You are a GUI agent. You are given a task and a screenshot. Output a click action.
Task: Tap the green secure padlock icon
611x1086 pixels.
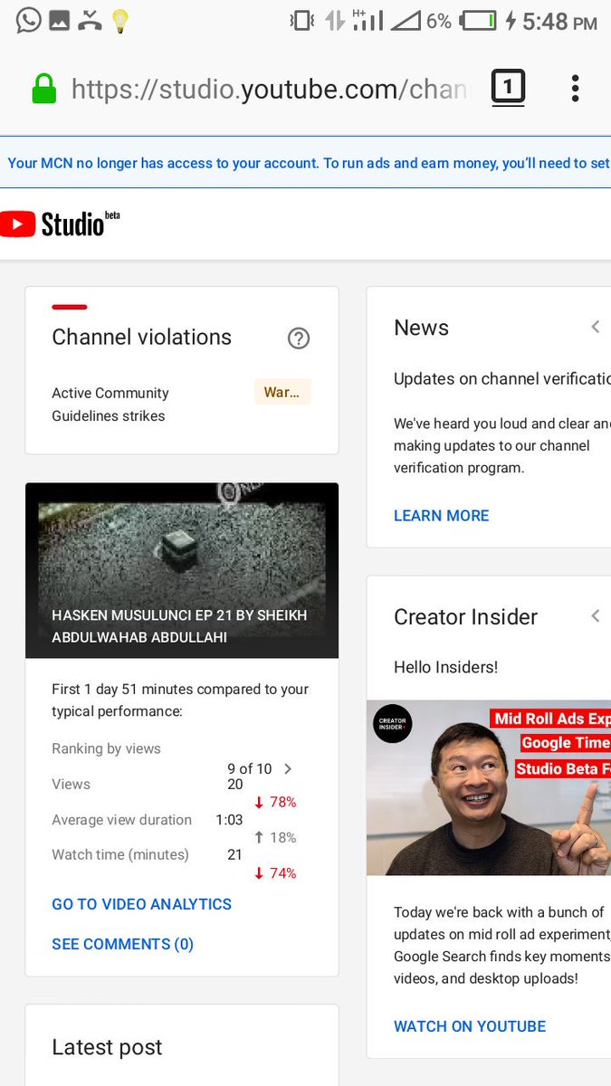click(x=44, y=90)
